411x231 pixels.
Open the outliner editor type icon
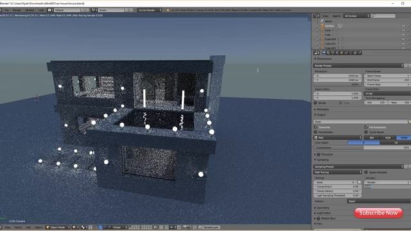[x=317, y=16]
